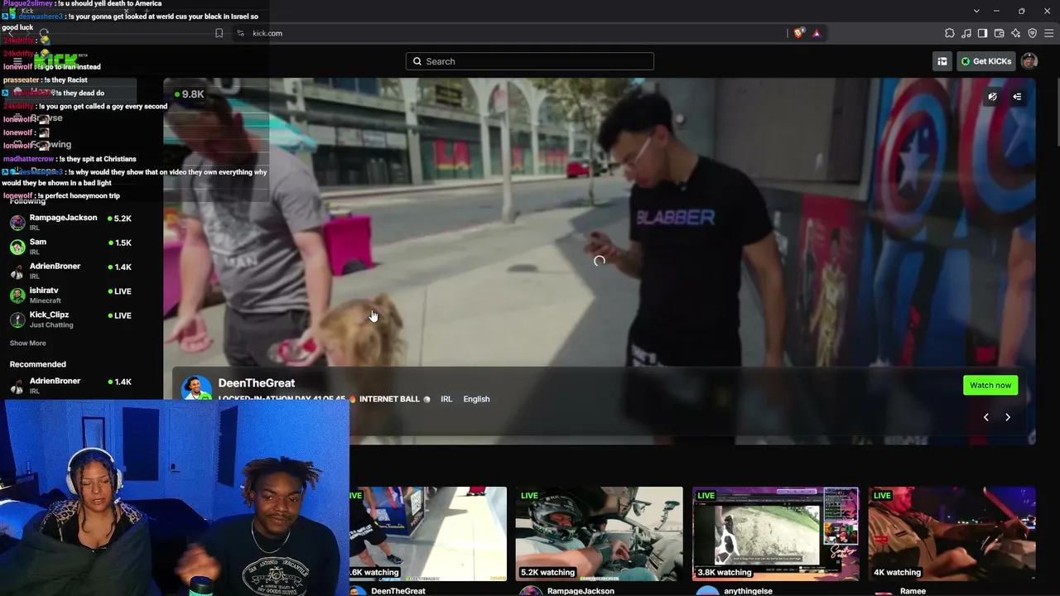Image resolution: width=1060 pixels, height=596 pixels.
Task: Toggle the slashed icon on the featured stream
Action: tap(992, 97)
